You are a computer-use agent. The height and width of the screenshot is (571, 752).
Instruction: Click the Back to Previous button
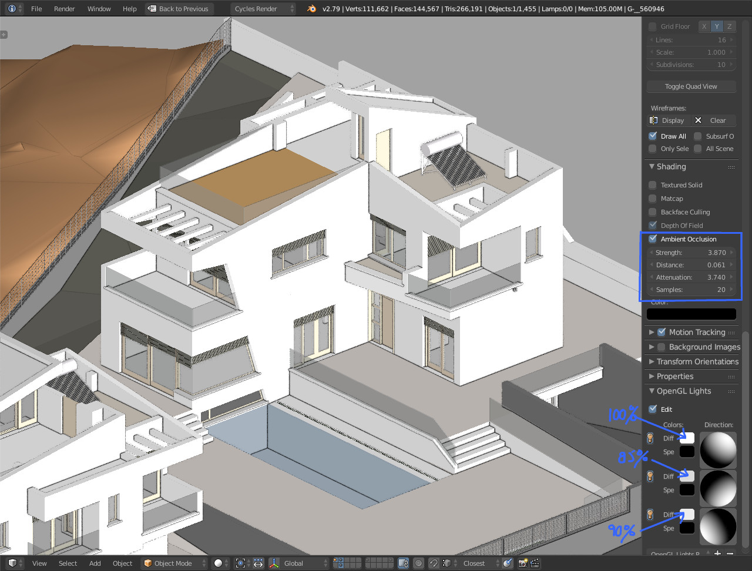coord(178,9)
